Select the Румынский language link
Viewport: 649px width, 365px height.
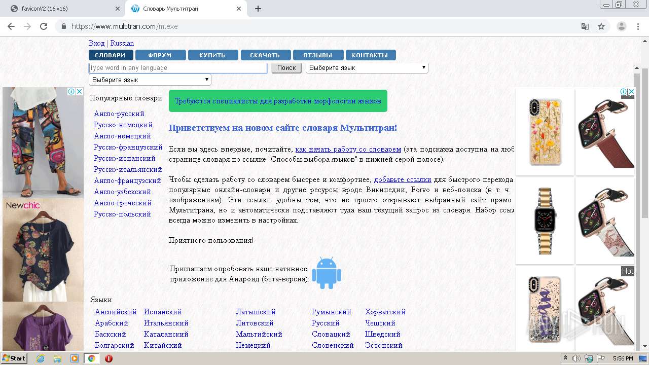(332, 312)
